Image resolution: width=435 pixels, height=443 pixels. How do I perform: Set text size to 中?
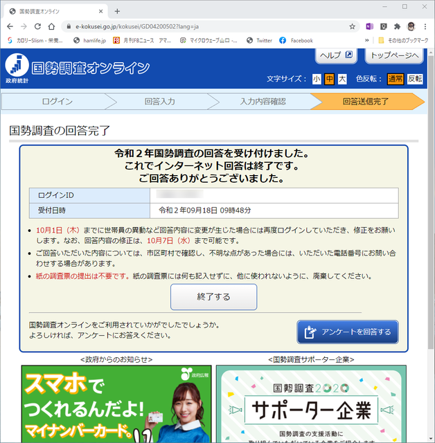329,79
